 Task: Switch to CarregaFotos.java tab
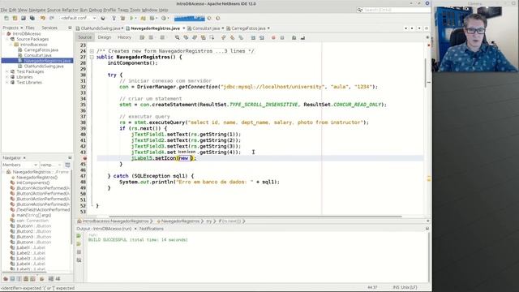tap(248, 28)
